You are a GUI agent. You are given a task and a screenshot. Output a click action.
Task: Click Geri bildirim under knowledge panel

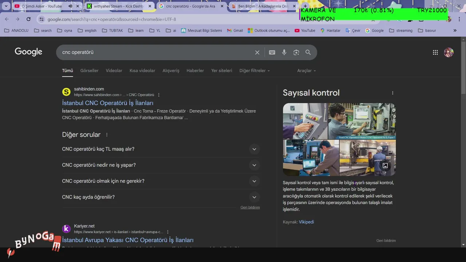click(x=386, y=241)
